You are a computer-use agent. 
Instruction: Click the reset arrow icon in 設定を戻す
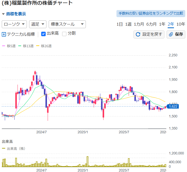coord(138,34)
